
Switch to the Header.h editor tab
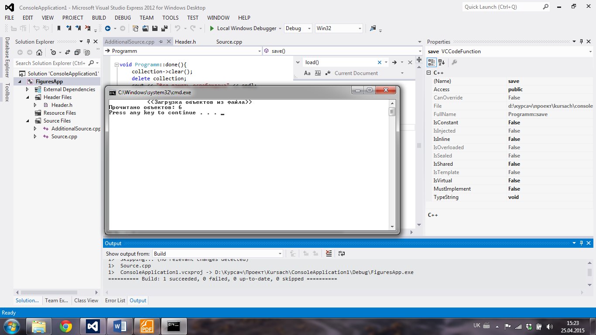click(185, 42)
